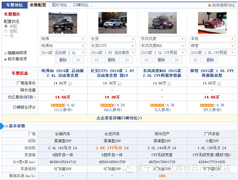Viewport: 238px width, 180px height.
Task: Open 缤智 2015款 1.8L CVT title link
Action: (x=212, y=73)
